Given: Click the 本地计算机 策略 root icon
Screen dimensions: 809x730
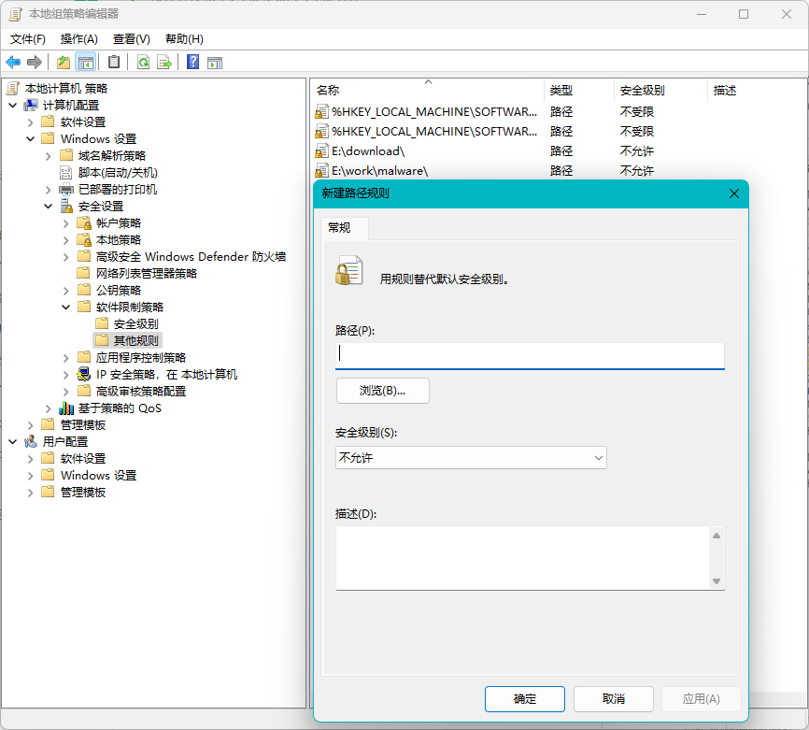Looking at the screenshot, I should coord(13,88).
